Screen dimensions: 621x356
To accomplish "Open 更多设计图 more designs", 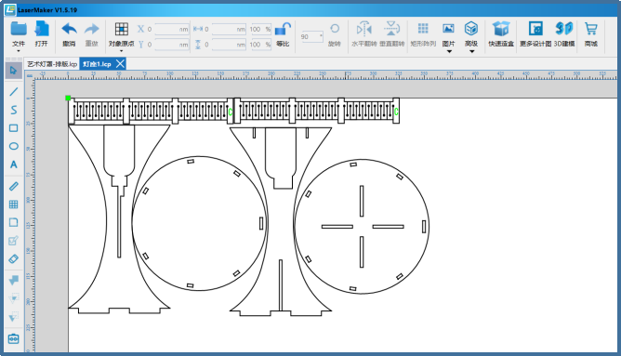I will click(535, 34).
